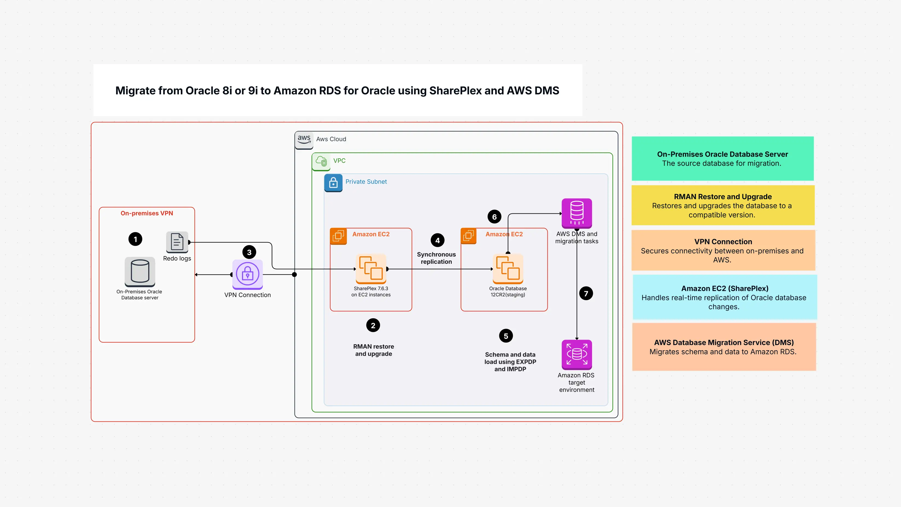
Task: Select the AWS DMS migration tasks icon
Action: pos(577,213)
